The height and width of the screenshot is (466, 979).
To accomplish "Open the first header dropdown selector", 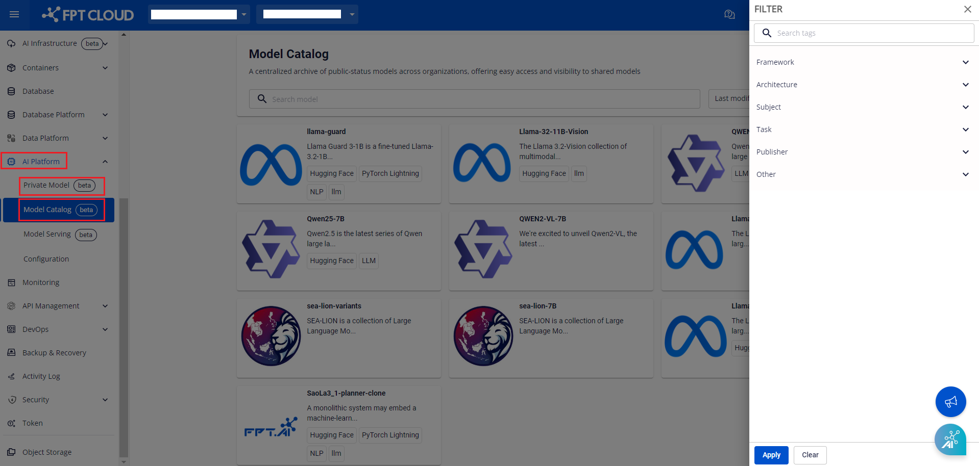I will (199, 14).
